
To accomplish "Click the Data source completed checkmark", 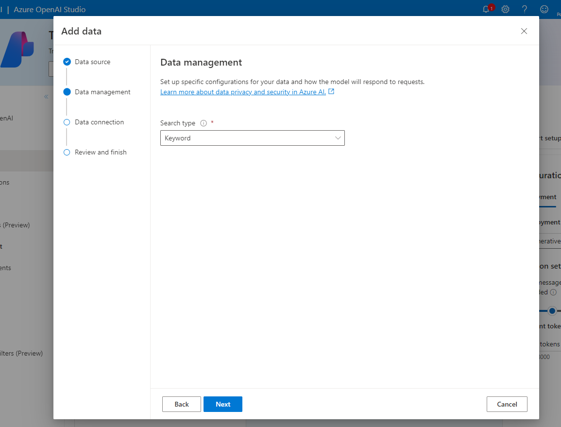I will pos(67,62).
